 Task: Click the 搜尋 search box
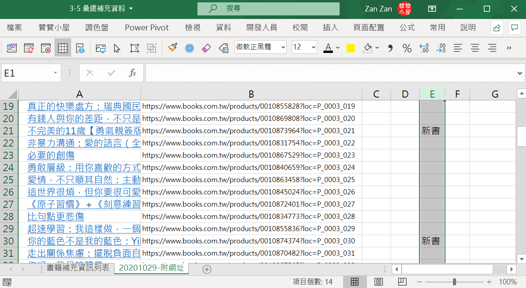269,9
